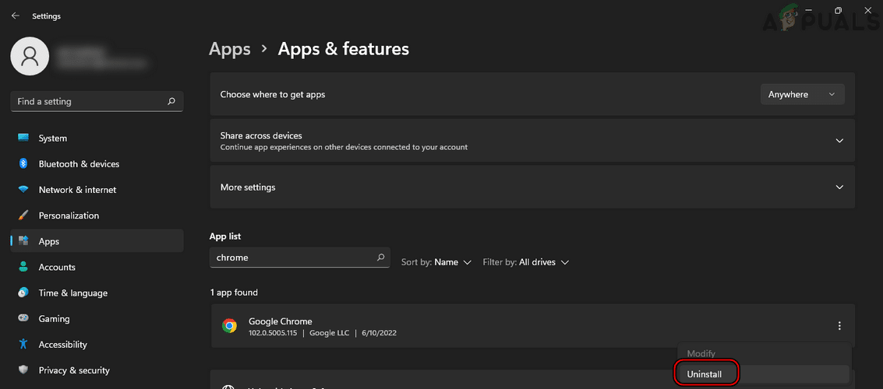Open Filter by All drives dropdown

coord(526,262)
